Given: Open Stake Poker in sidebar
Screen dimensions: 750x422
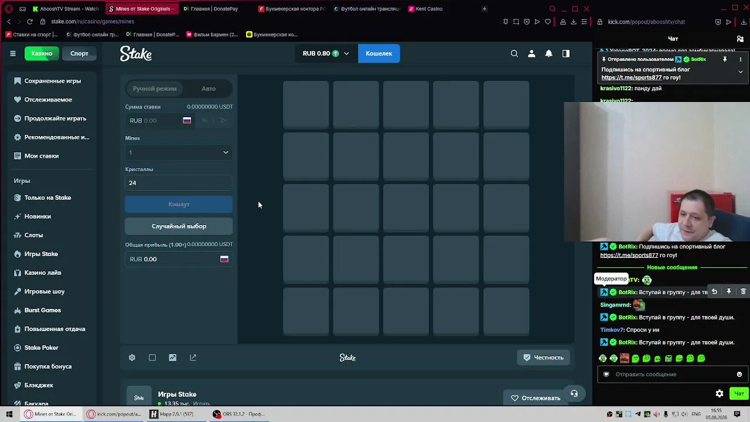Looking at the screenshot, I should coord(41,348).
